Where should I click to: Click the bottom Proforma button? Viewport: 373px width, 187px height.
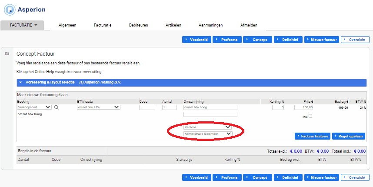click(227, 177)
